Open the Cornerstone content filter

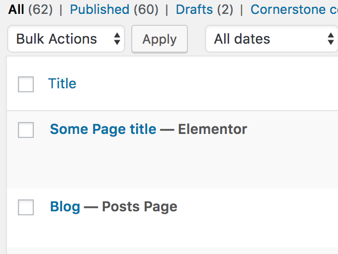click(294, 9)
